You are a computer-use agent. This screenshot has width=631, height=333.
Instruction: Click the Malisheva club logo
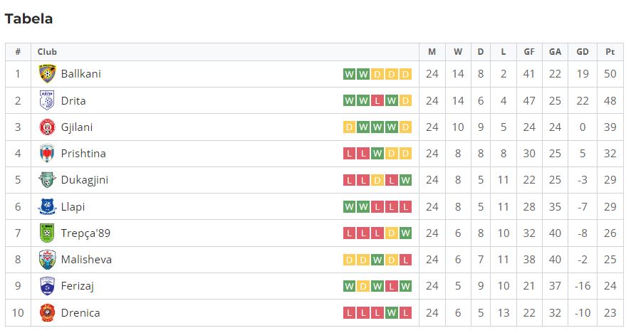[x=47, y=260]
